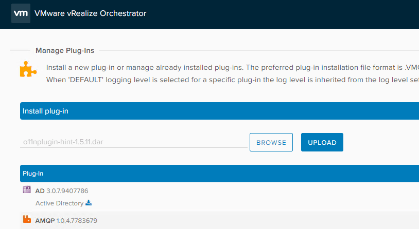Click the Install plug-in section header

(219, 111)
